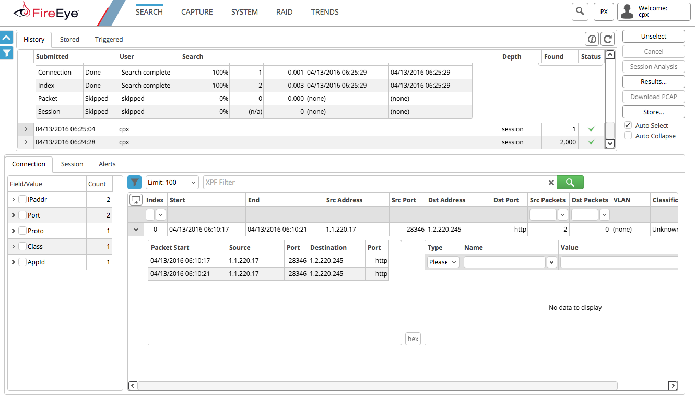Click the Results... button
The height and width of the screenshot is (398, 695).
click(654, 81)
